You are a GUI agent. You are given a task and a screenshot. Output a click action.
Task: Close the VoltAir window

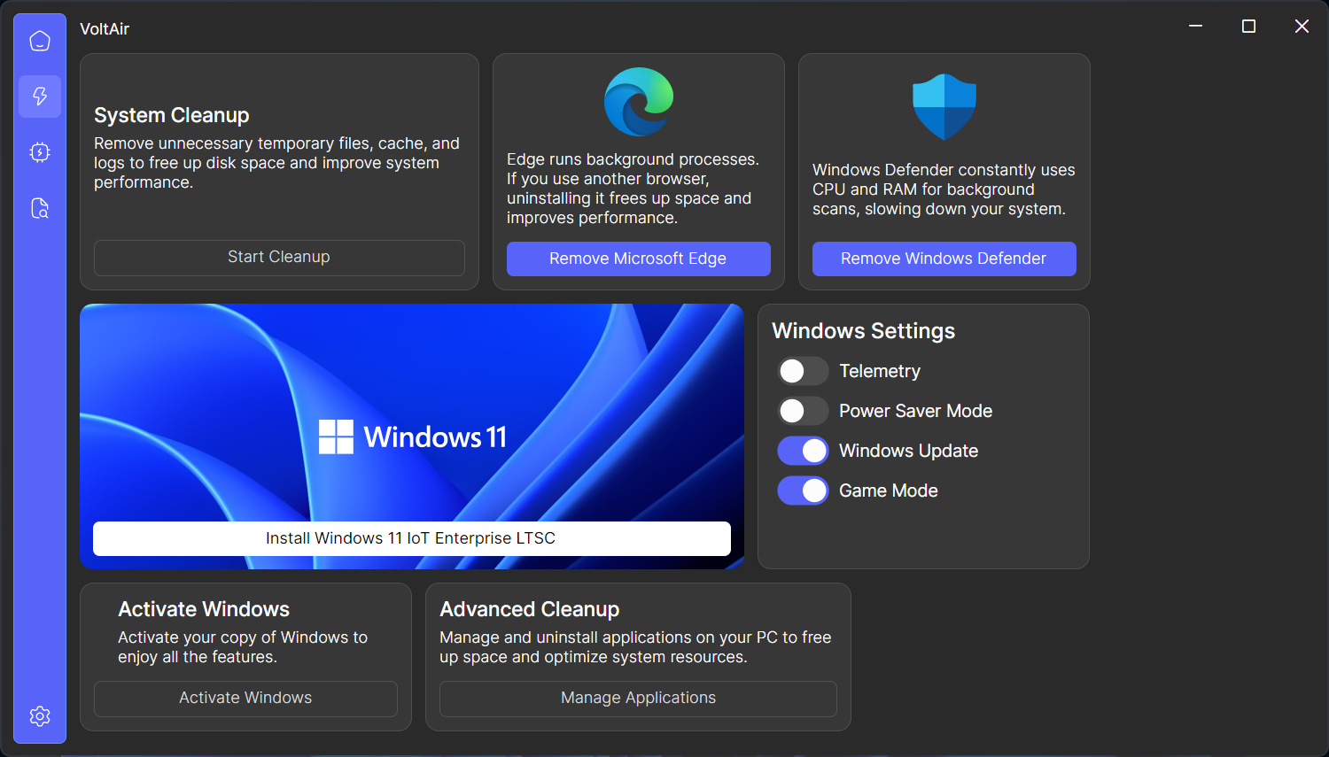(1302, 27)
